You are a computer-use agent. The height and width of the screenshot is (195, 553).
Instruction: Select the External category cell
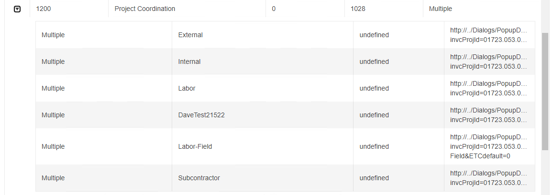pyautogui.click(x=190, y=35)
